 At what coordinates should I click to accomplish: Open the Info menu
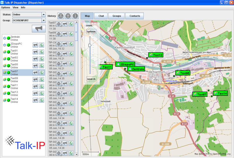[x=23, y=8]
